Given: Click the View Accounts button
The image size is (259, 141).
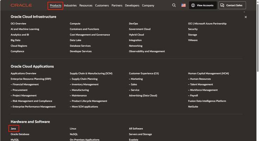Looking at the screenshot, I should click(203, 5).
